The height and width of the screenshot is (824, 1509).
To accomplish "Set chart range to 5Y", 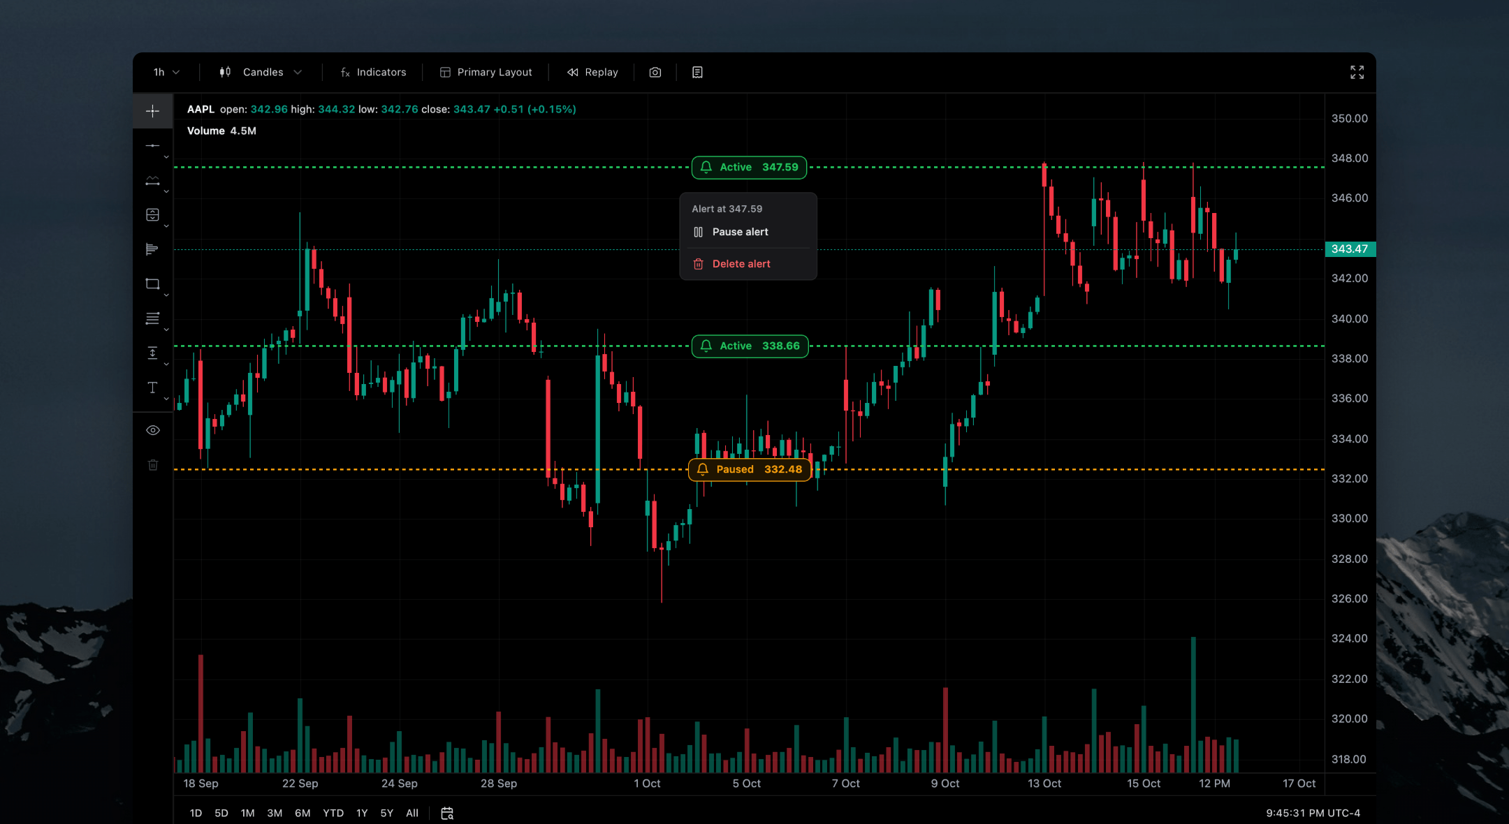I will point(387,814).
